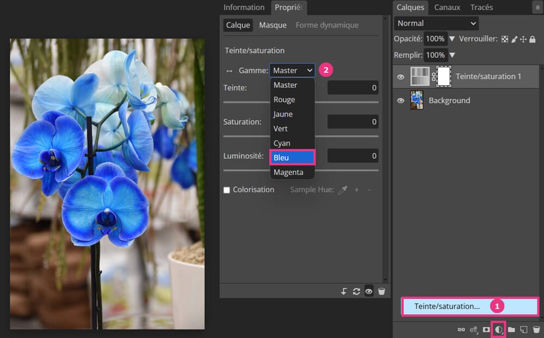Select the Teinte/saturation 1 layer name
Viewport: 544px width, 338px height.
click(488, 76)
